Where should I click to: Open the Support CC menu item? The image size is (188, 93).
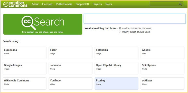tap(82, 4)
